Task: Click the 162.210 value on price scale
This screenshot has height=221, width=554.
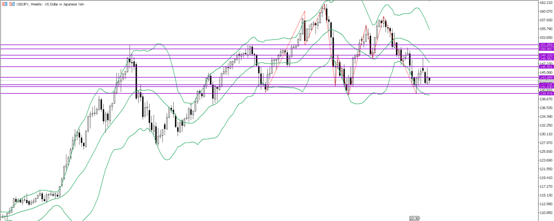Action: (546, 3)
